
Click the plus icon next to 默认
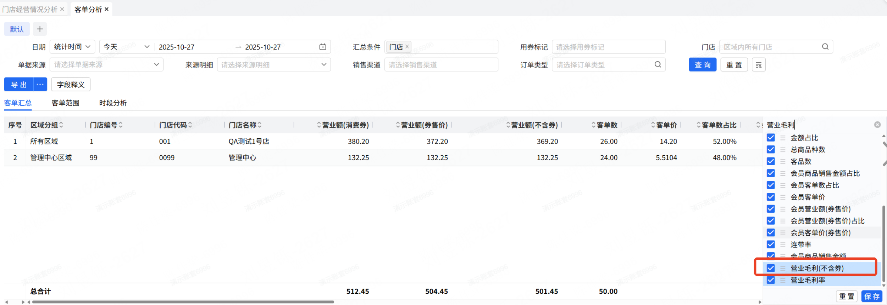pyautogui.click(x=40, y=29)
